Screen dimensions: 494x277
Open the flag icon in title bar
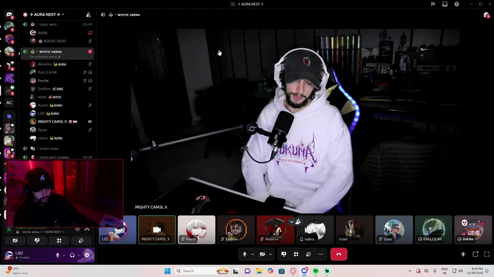click(433, 4)
